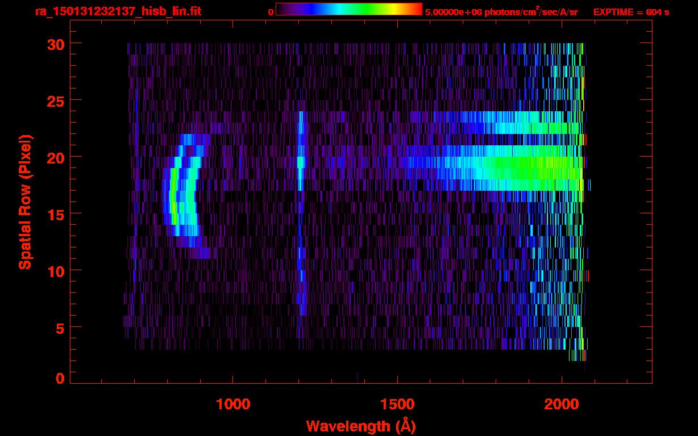Click the 1000 wavelength tick label
This screenshot has width=698, height=436.
tap(233, 404)
